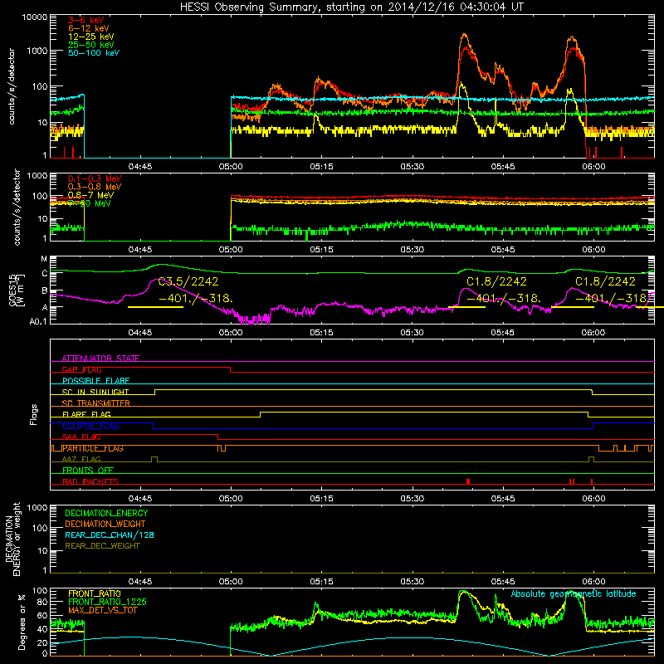Click the DECIMATION ENERGY or weight axis title
Viewport: 664px width, 664px height.
[12, 539]
